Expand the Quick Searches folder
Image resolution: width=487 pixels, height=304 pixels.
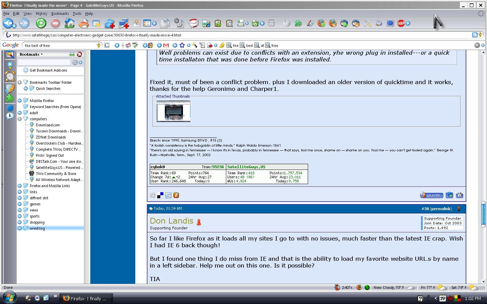26,88
